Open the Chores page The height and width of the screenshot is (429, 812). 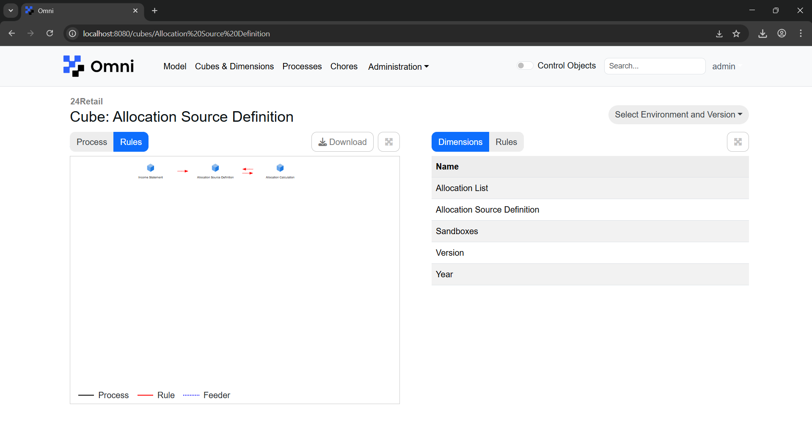[344, 66]
